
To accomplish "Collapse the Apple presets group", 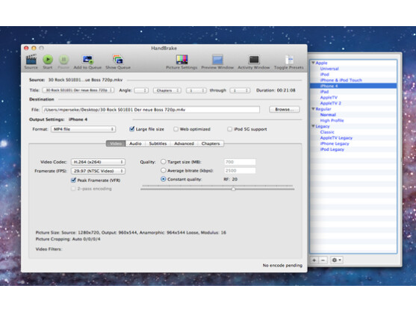I will (x=314, y=63).
